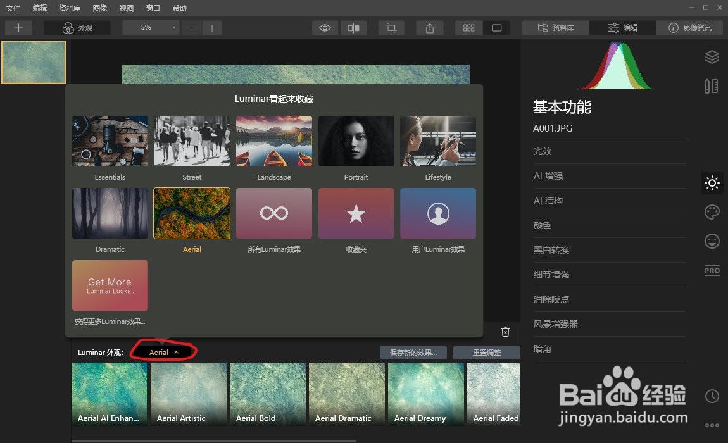Apply the Aerial Faded look
The width and height of the screenshot is (728, 443).
[x=494, y=394]
